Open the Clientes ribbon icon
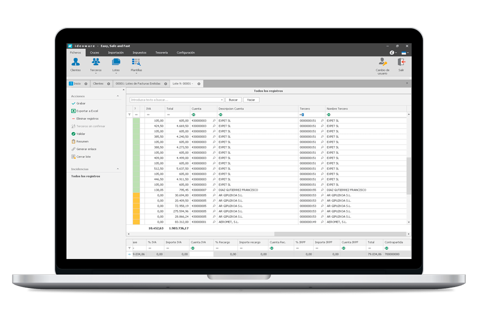Viewport: 481px width, 316px height. coord(75,65)
